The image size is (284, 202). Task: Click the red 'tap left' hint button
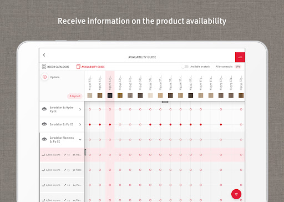[x=75, y=96]
